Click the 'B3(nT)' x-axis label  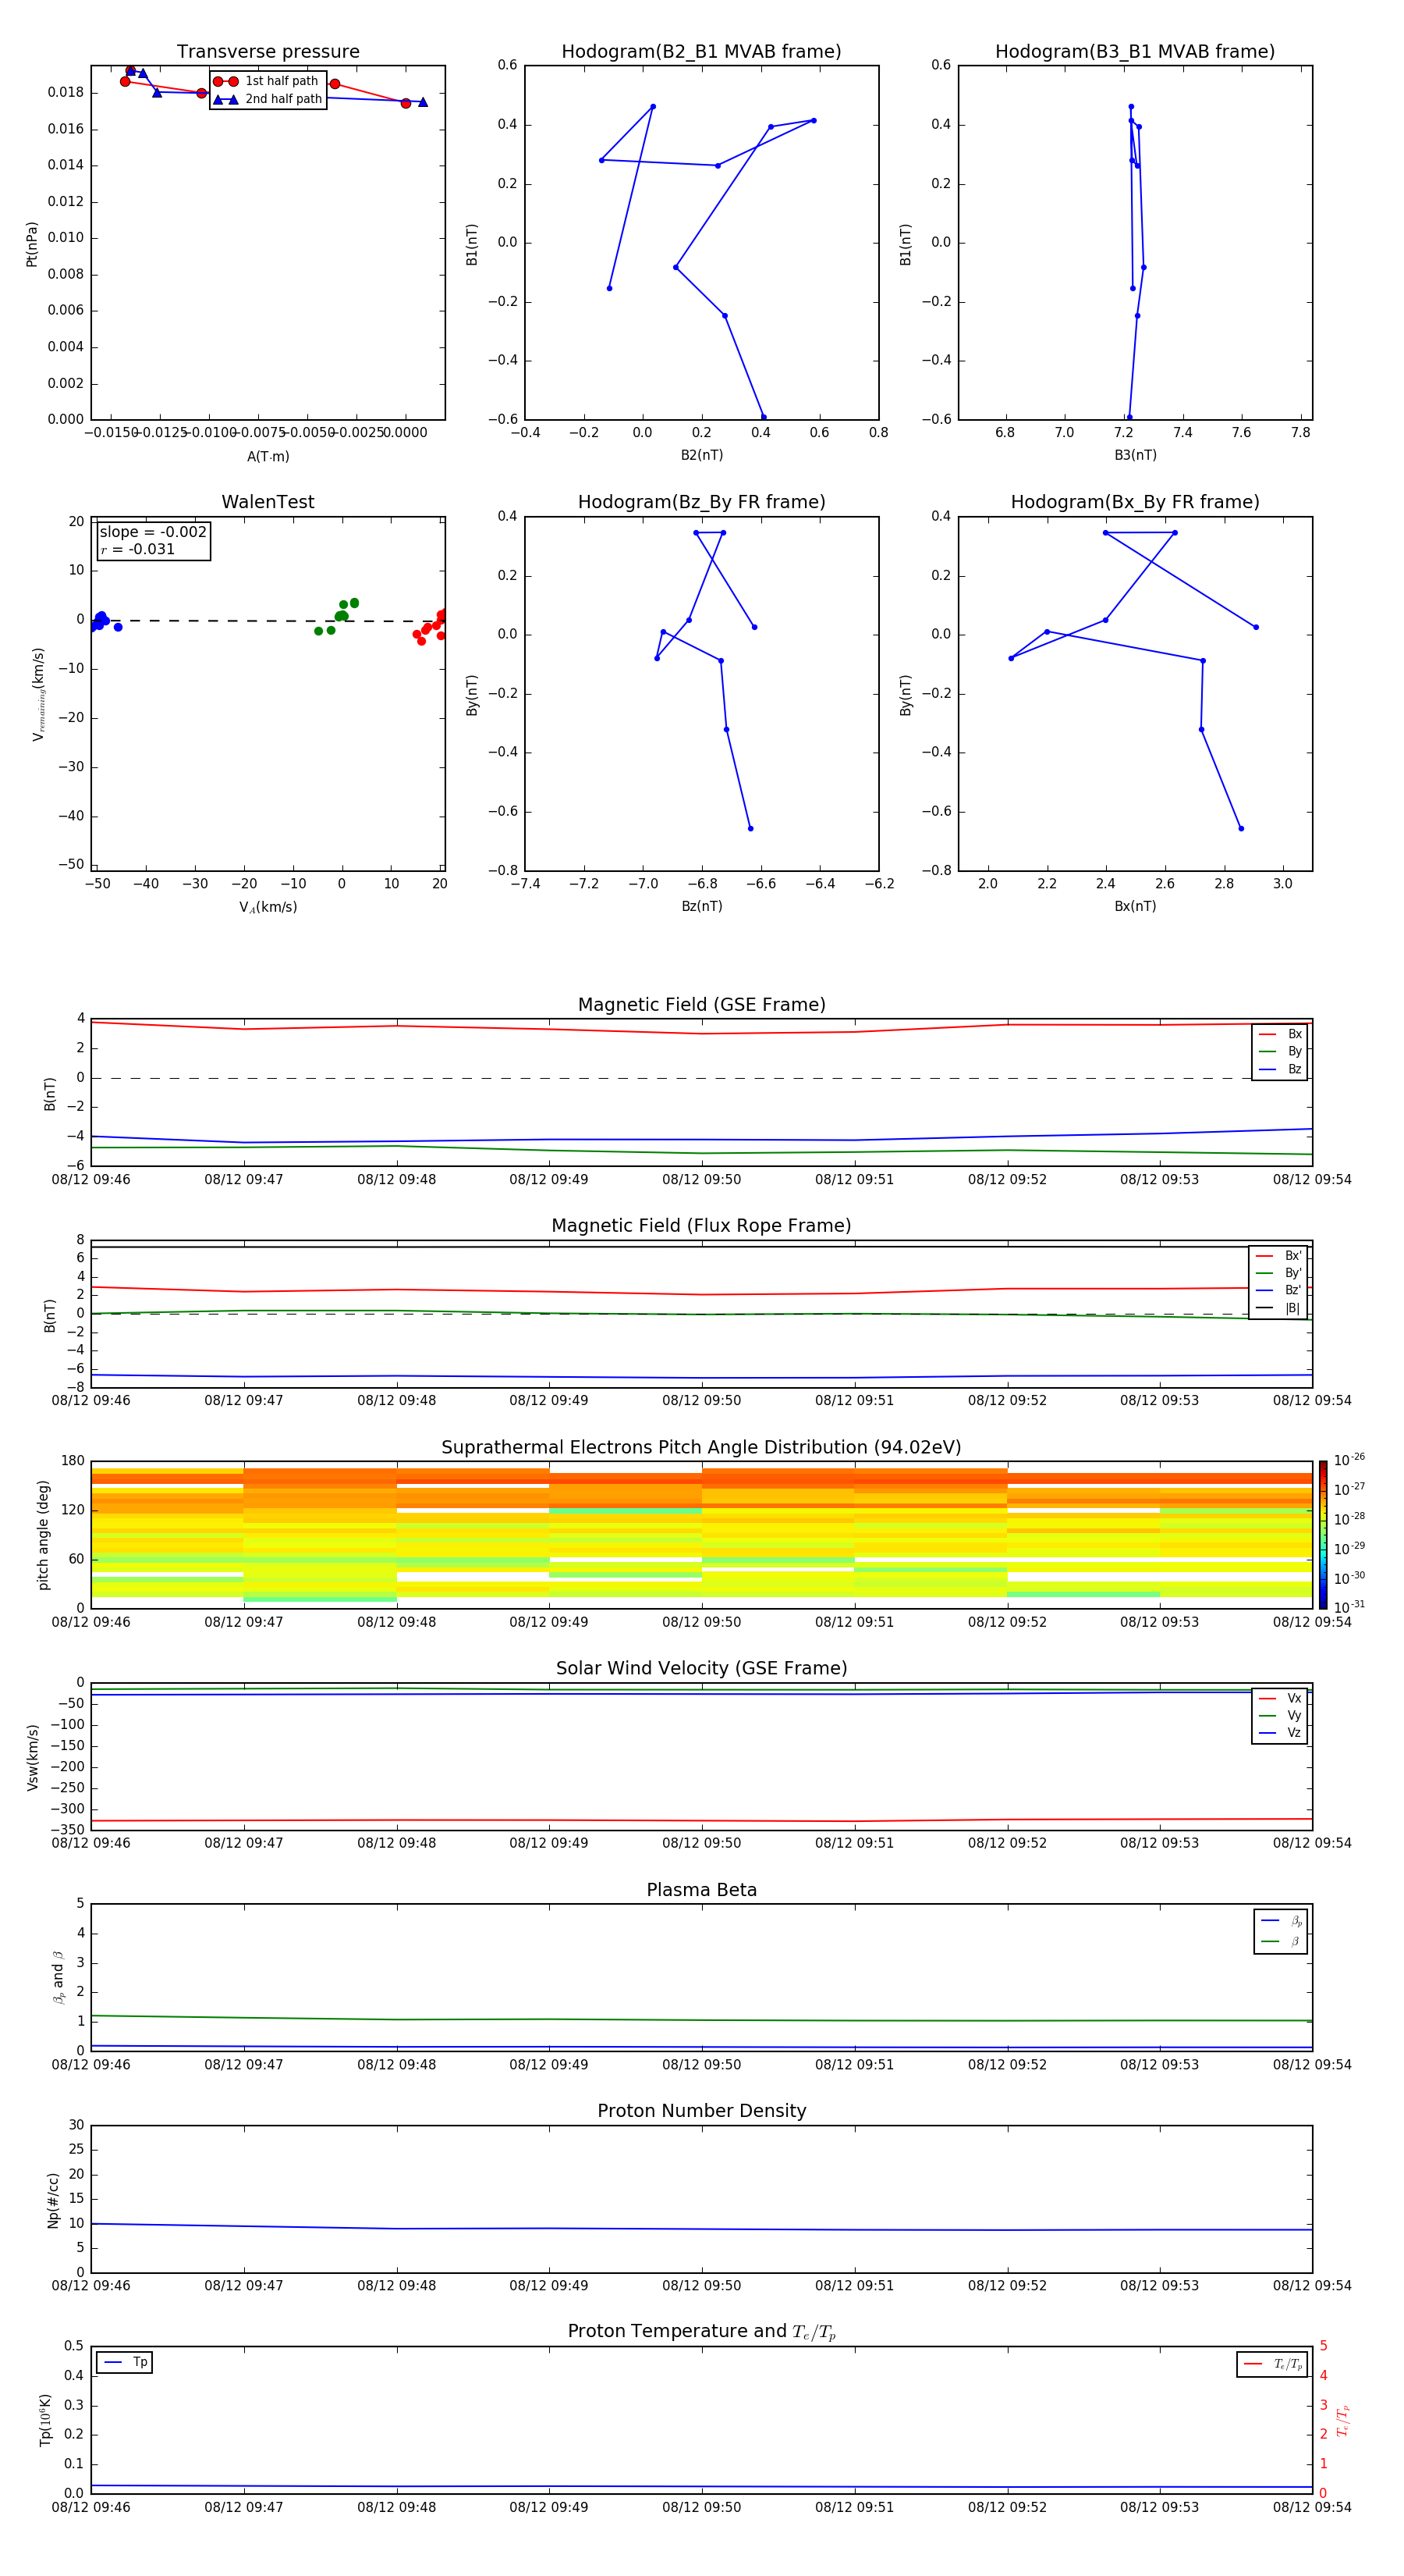(1135, 455)
